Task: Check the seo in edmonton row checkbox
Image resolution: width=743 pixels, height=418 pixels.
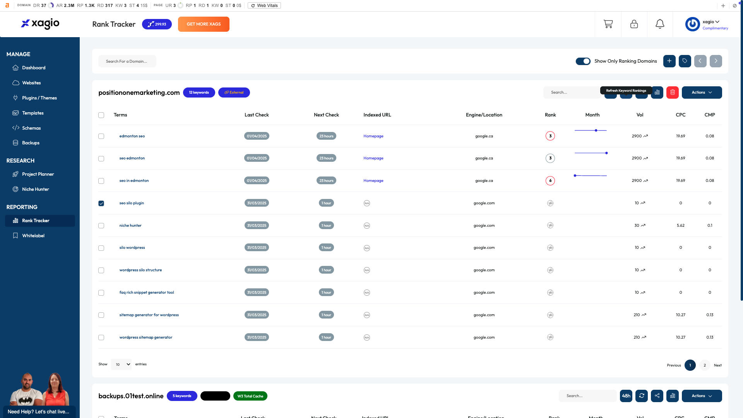Action: pos(101,181)
